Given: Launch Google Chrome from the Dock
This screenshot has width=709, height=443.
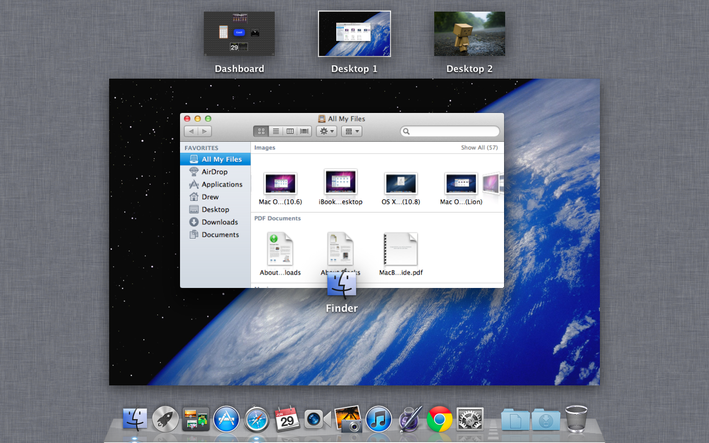Looking at the screenshot, I should (x=440, y=419).
